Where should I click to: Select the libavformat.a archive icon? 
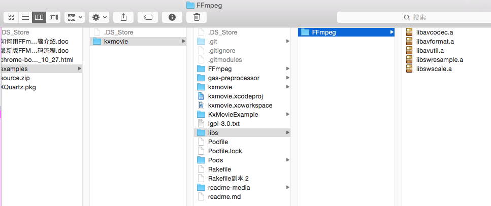coord(409,41)
